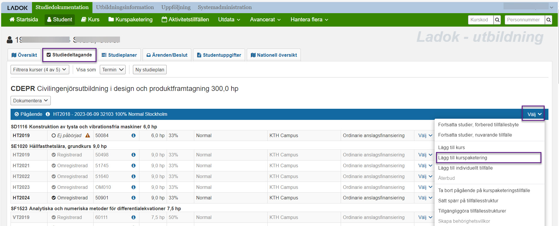The width and height of the screenshot is (559, 226).
Task: Select Fortsatta studier, förbered tillfällesbyte
Action: [x=478, y=125]
